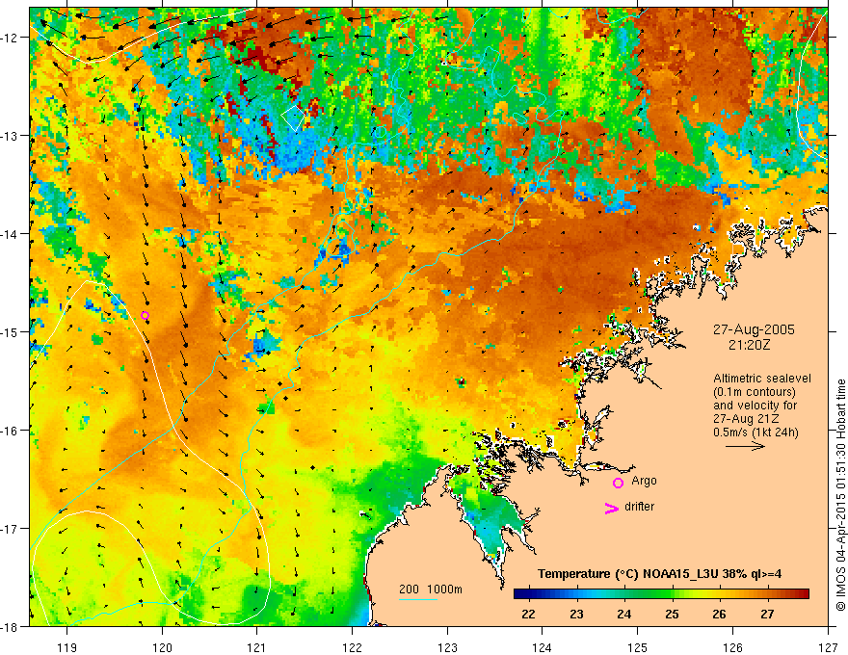The image size is (848, 655).
Task: Click the magenta Argo circle in the legend
Action: [x=618, y=483]
